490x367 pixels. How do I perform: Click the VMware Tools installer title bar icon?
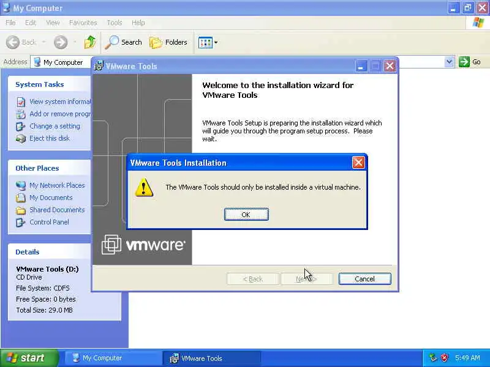[x=99, y=66]
